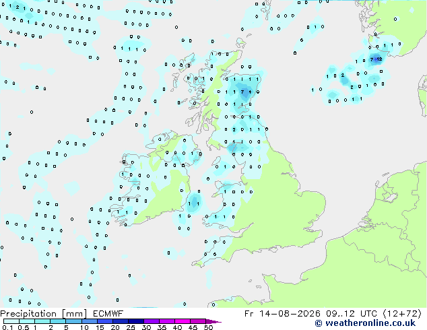The image size is (427, 330).
Task: Click the 'Precipitation' title text
Action: [28, 314]
